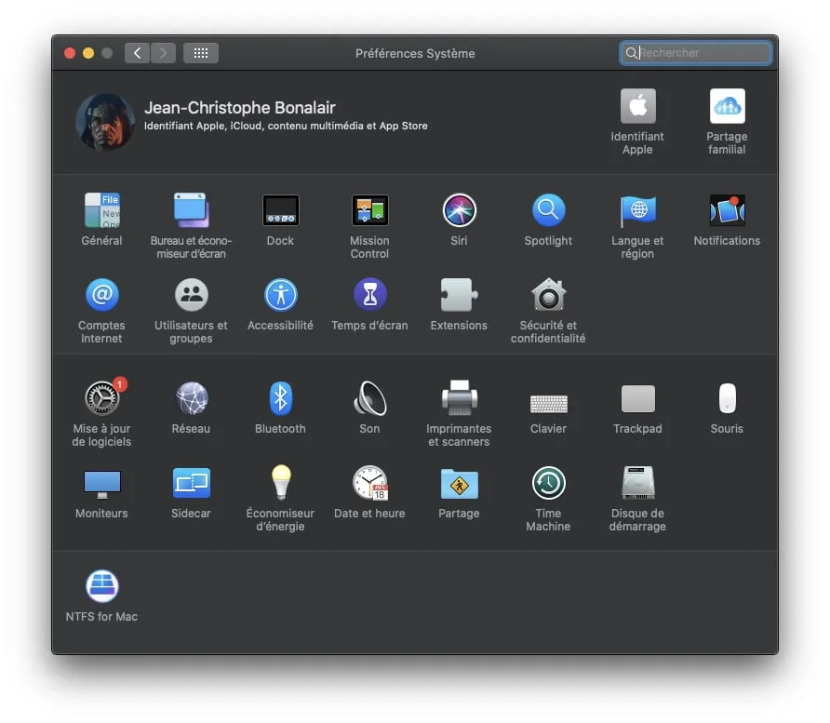
Task: Open Dock preferences
Action: (281, 210)
